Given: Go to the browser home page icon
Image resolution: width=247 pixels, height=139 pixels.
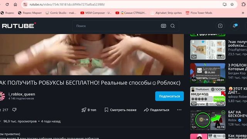Looking at the screenshot, I should click(15, 4).
